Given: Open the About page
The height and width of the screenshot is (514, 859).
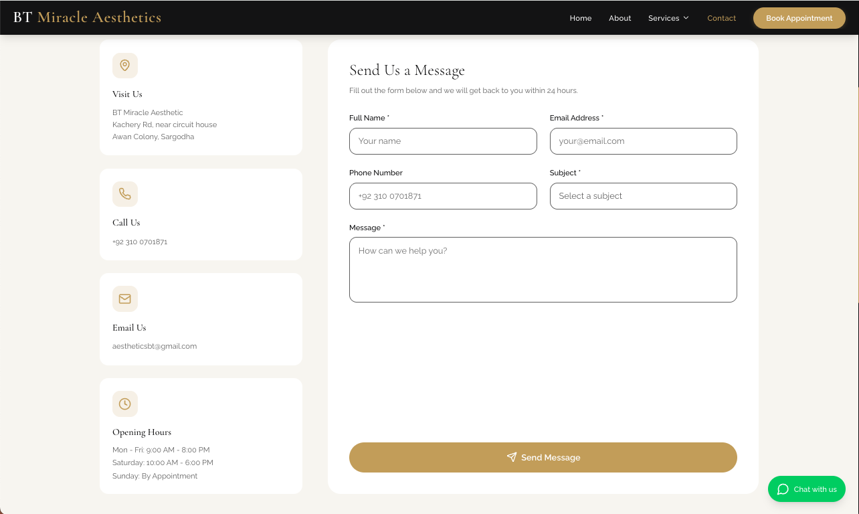Looking at the screenshot, I should [x=619, y=18].
